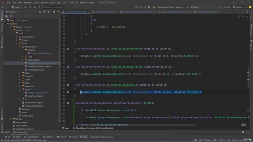253x142 pixels.
Task: Open the Navigate menu
Action: [28, 2]
